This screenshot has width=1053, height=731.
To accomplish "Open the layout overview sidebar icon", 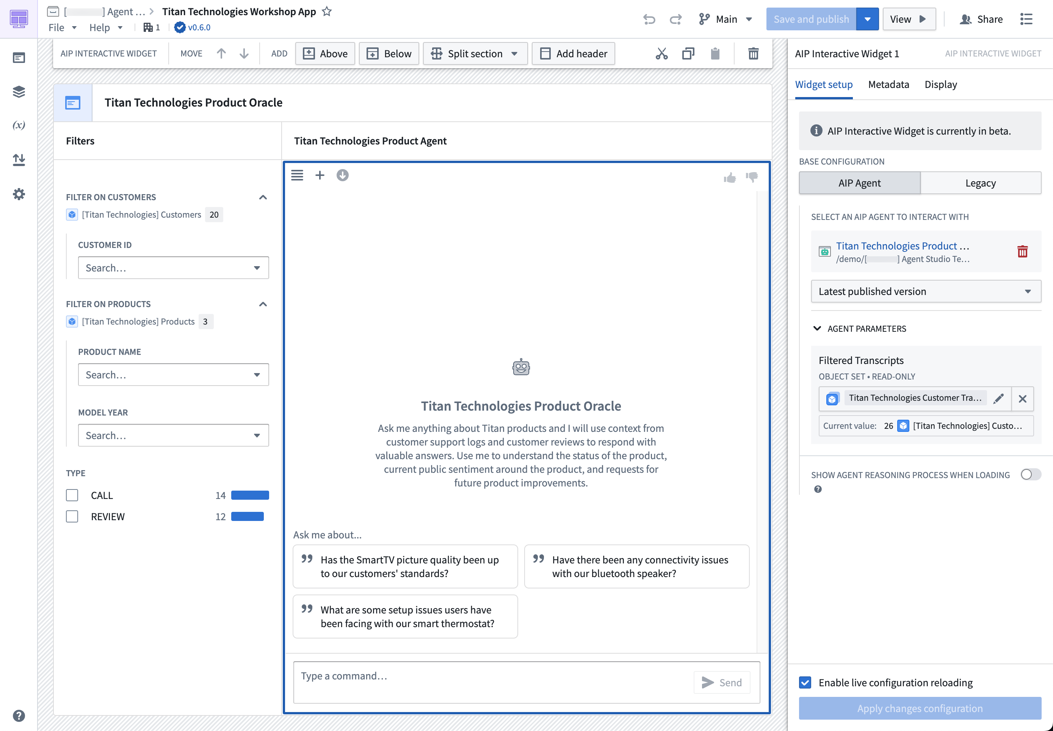I will [x=19, y=58].
